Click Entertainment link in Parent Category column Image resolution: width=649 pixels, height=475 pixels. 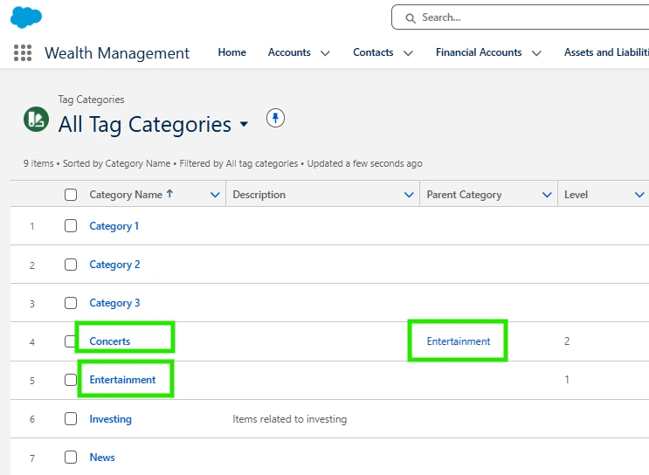click(459, 341)
